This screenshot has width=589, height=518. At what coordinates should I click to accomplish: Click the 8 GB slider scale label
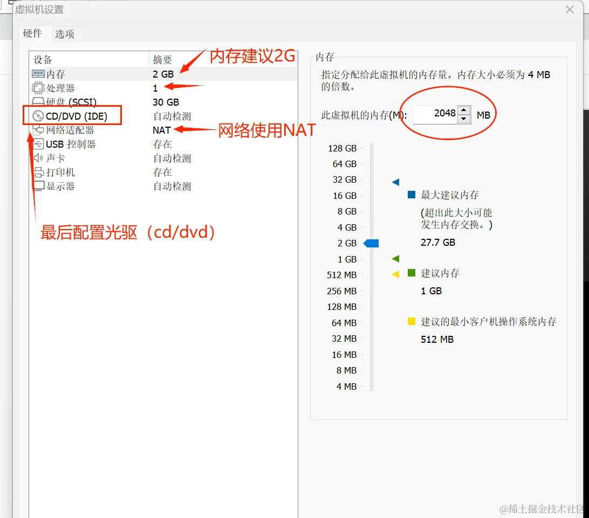(347, 212)
